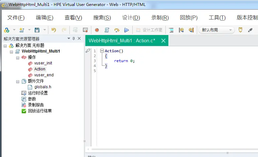The image size is (258, 157).
Task: Start recording with the red record button
Action: (97, 30)
